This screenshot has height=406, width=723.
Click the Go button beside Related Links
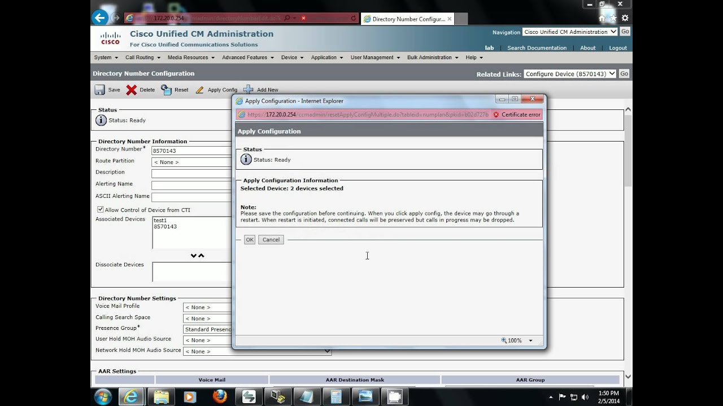click(x=624, y=74)
